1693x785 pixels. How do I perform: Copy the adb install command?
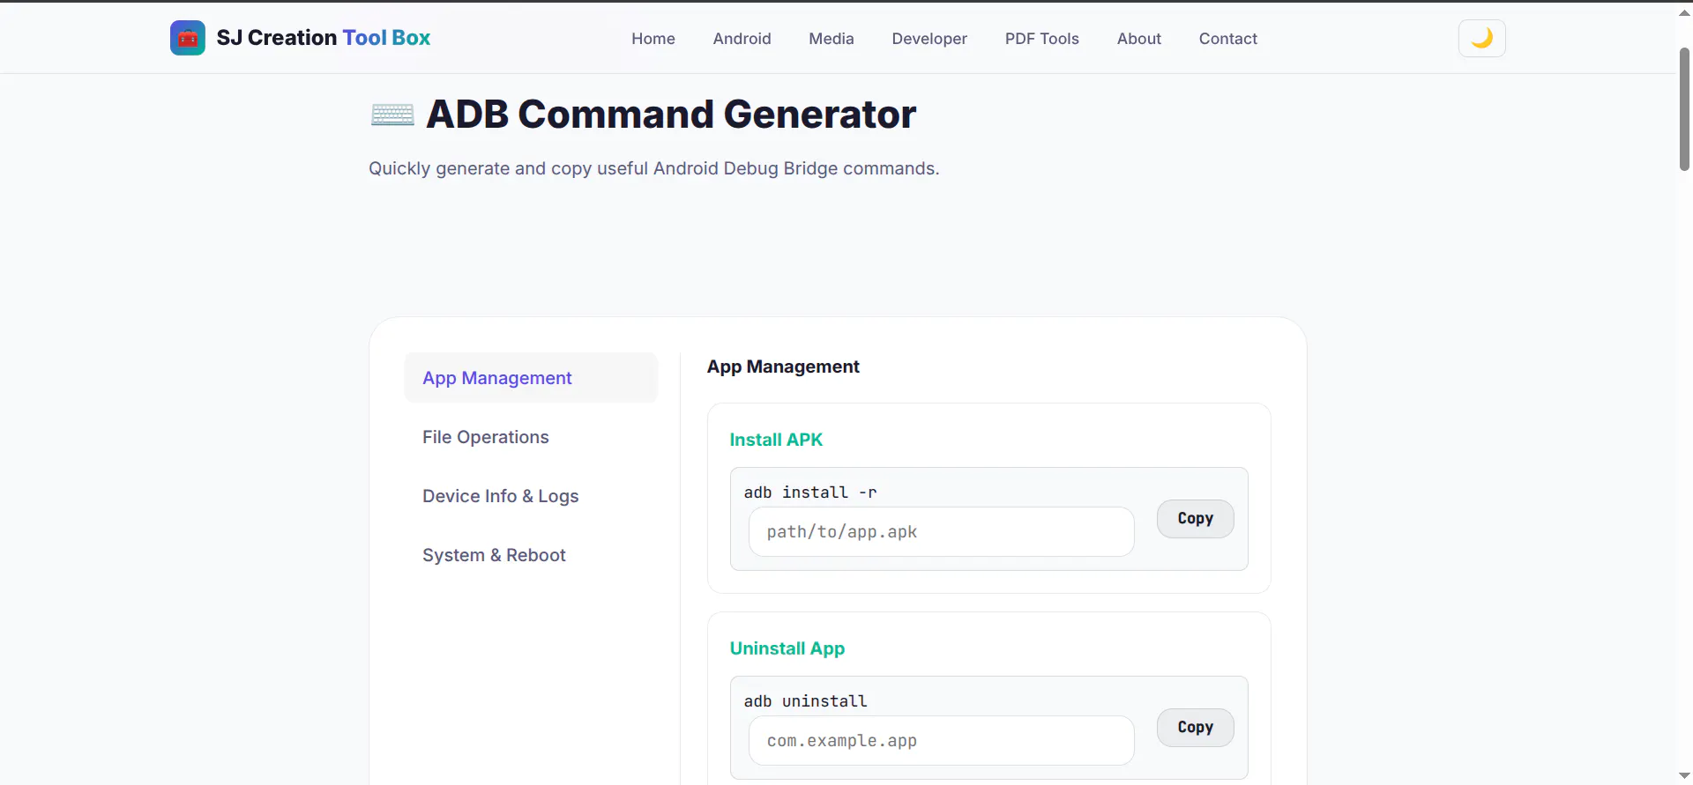(x=1195, y=519)
